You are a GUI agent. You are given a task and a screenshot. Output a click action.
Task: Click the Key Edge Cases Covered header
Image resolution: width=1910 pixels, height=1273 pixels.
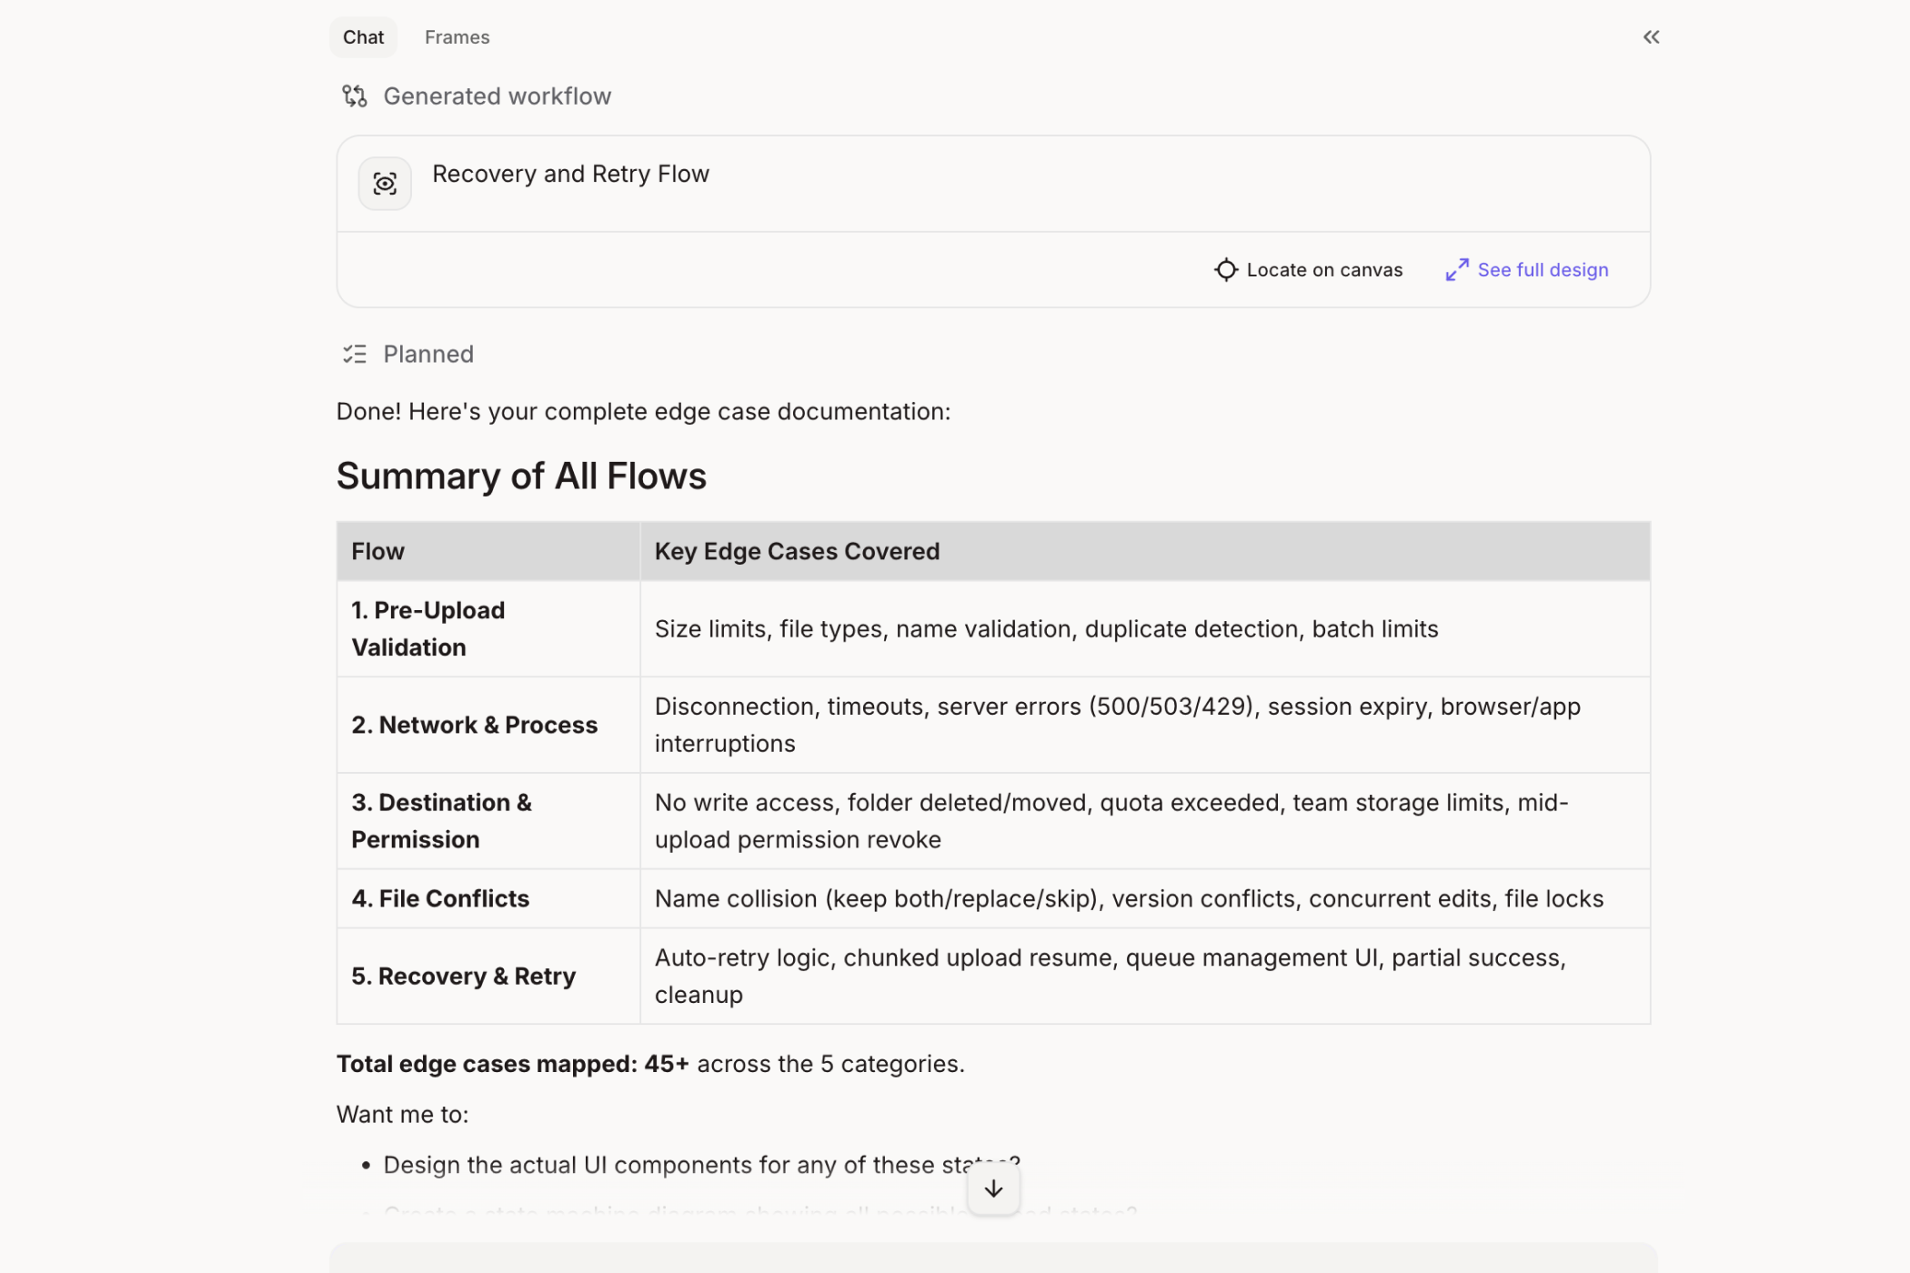(x=797, y=552)
